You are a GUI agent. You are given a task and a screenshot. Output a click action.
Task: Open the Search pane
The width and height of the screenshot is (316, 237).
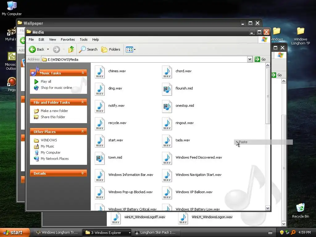88,49
